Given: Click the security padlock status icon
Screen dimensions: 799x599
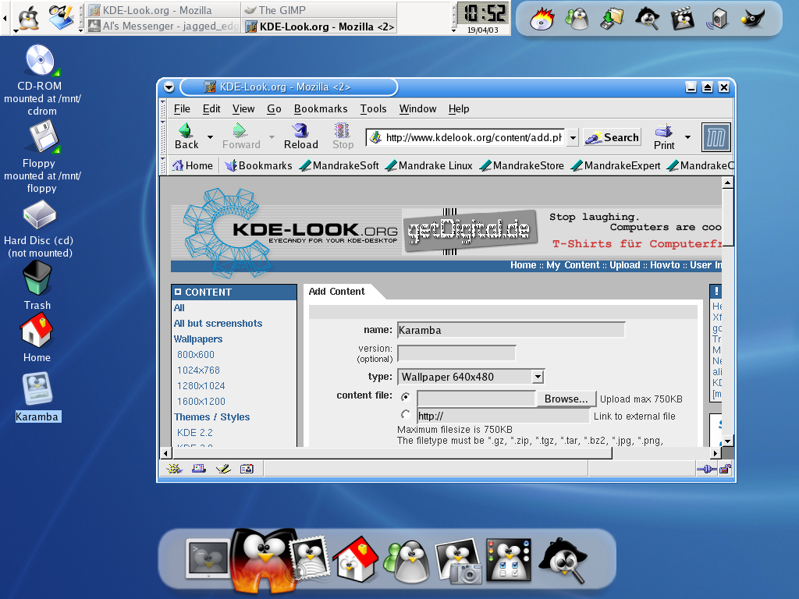Looking at the screenshot, I should [x=725, y=469].
